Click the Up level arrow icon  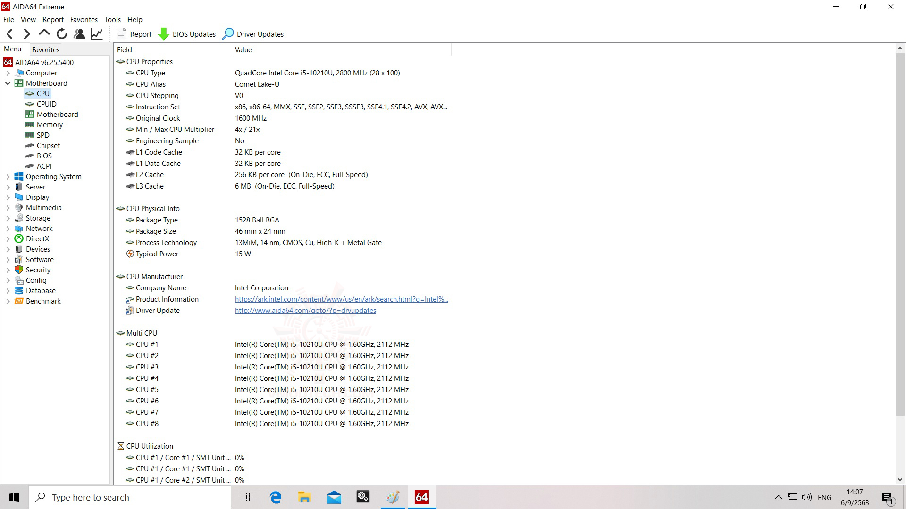[x=44, y=33]
